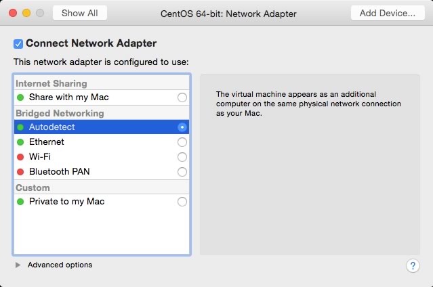Click the Show All button

tap(80, 13)
